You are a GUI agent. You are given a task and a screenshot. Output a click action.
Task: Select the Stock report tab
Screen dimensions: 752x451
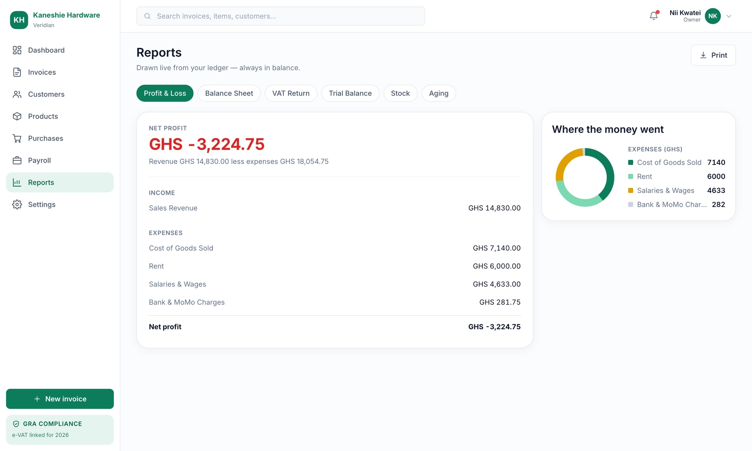400,93
